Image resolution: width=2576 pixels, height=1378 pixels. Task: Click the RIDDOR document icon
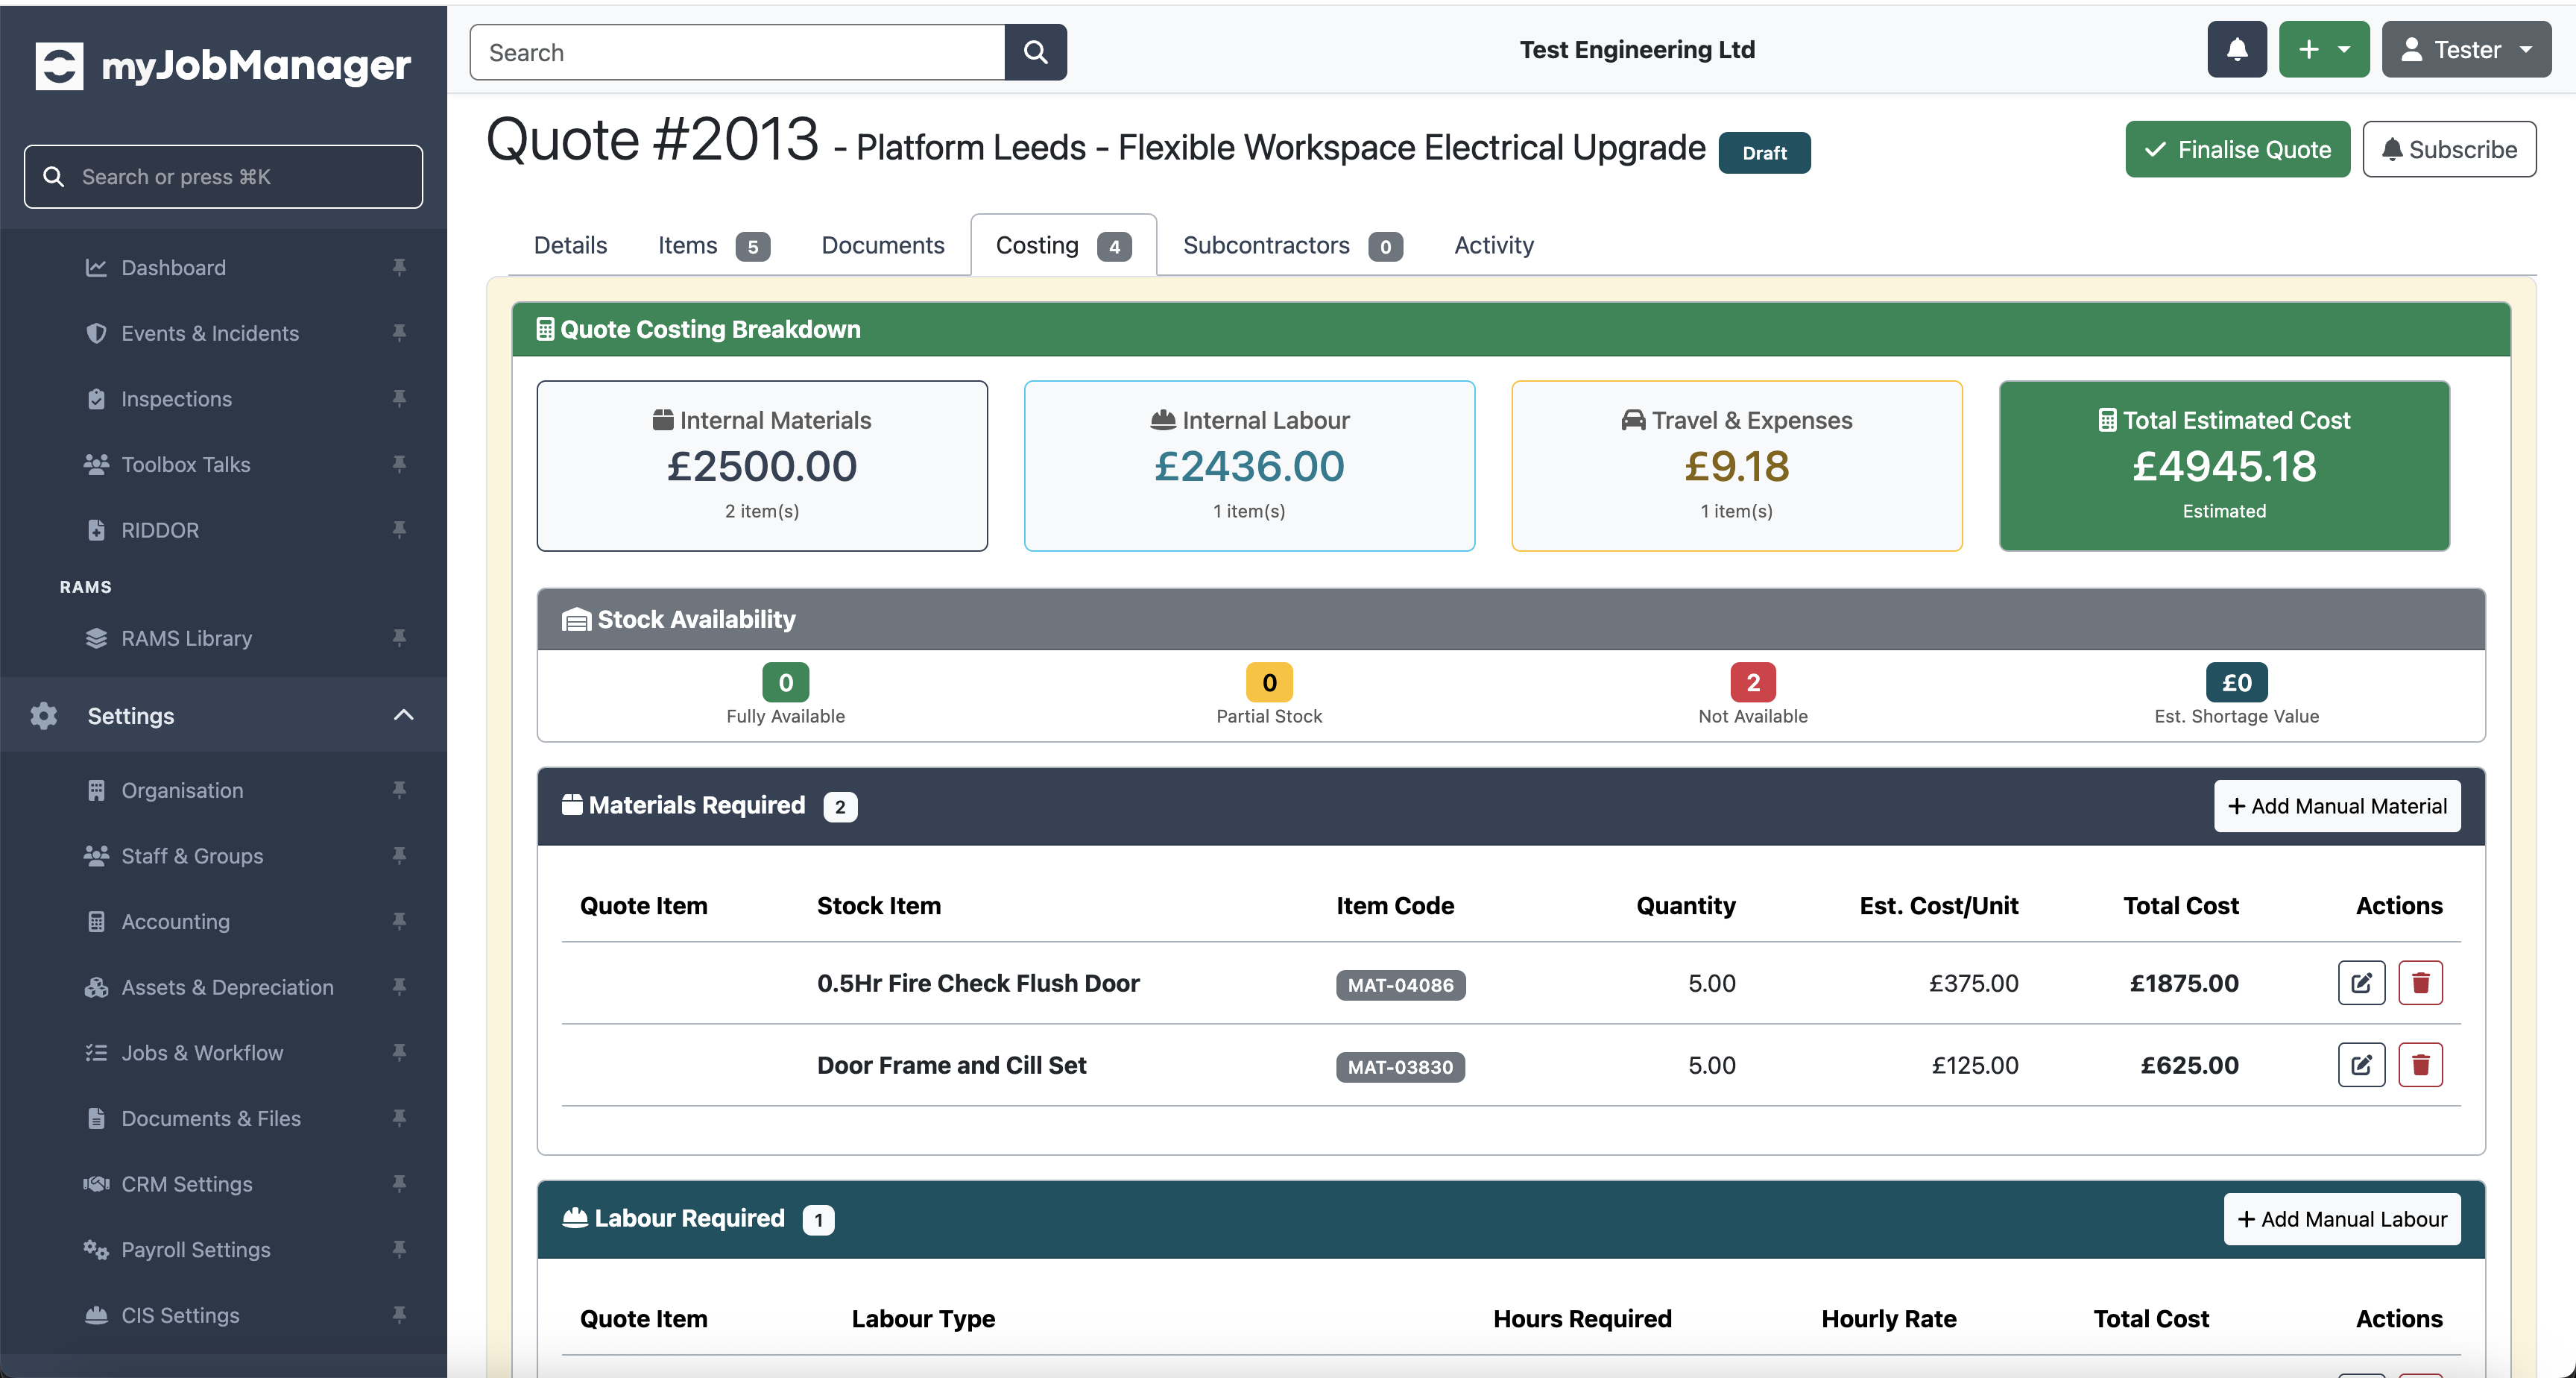pyautogui.click(x=96, y=529)
